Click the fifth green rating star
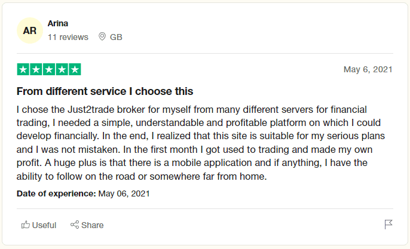The height and width of the screenshot is (249, 410). click(75, 69)
